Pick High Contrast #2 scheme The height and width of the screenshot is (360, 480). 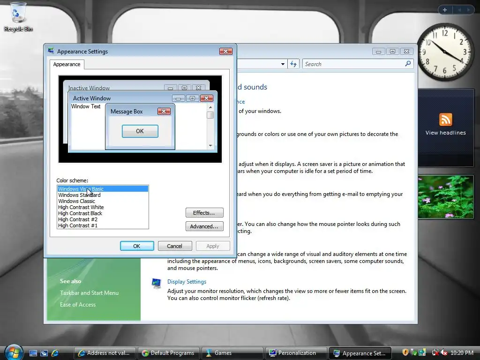[103, 219]
